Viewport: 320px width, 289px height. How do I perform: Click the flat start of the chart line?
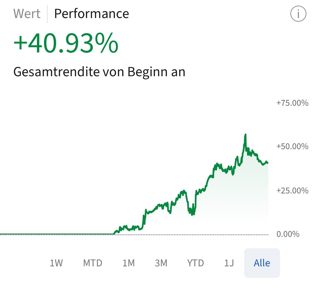tap(55, 234)
